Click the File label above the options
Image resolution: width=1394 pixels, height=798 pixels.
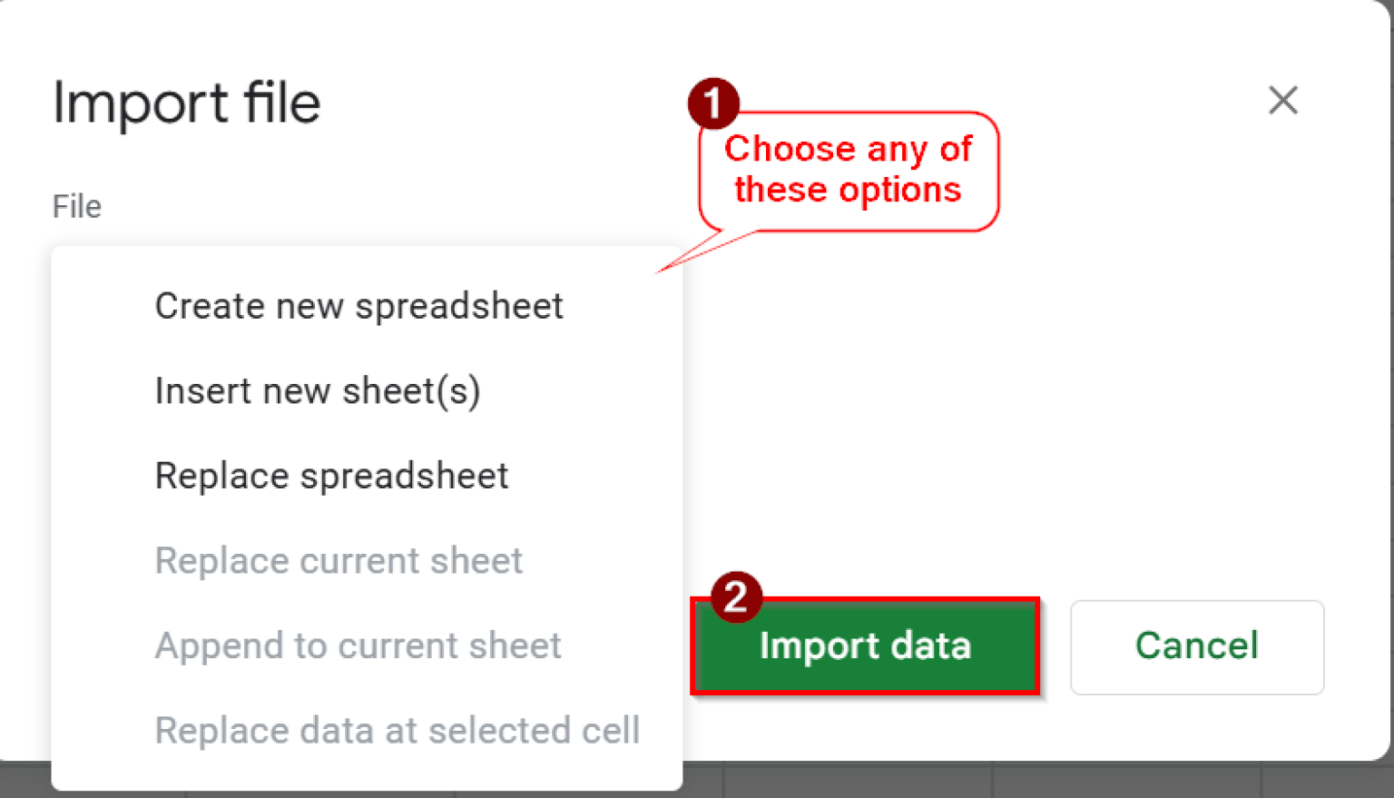76,206
